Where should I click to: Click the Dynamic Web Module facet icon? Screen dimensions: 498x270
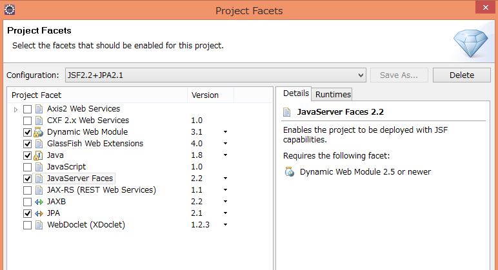tap(39, 132)
